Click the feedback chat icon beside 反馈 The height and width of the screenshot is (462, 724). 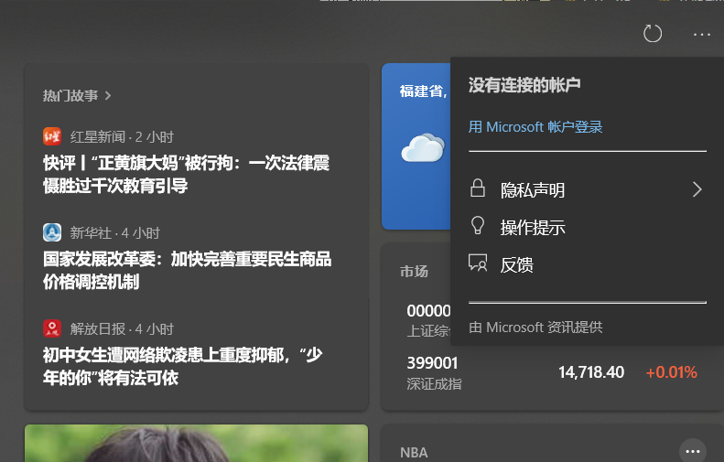click(478, 264)
